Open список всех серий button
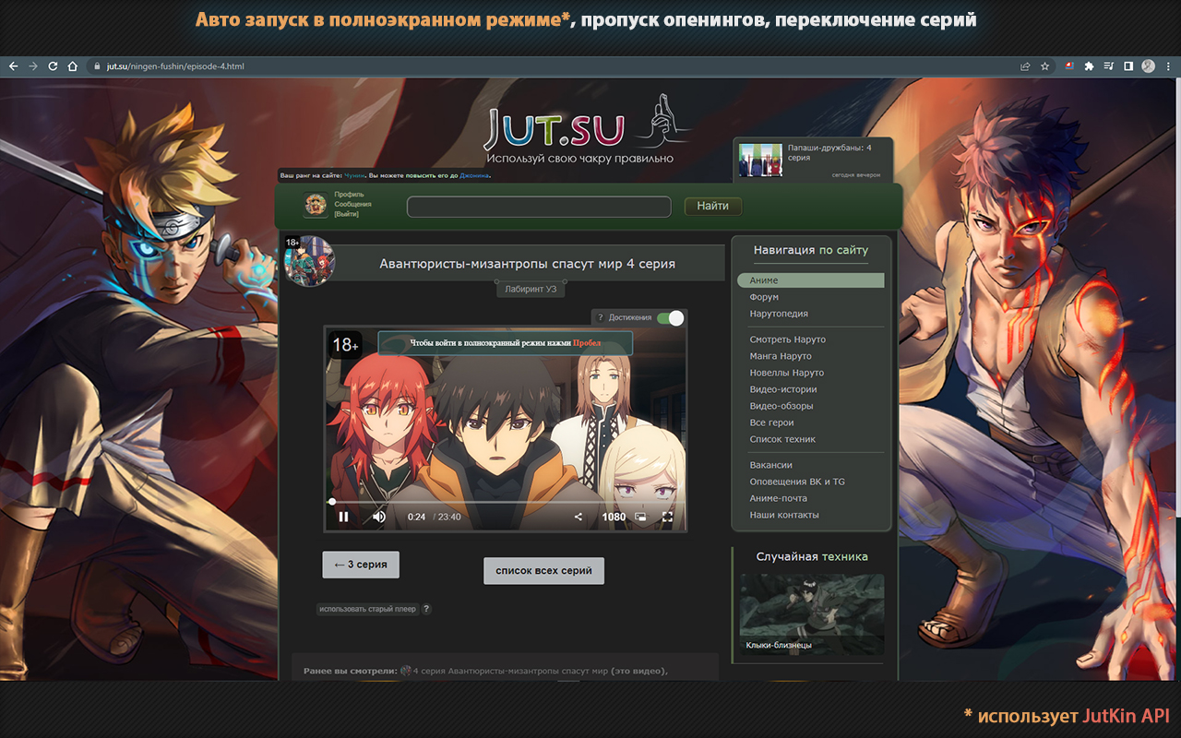 (x=543, y=570)
